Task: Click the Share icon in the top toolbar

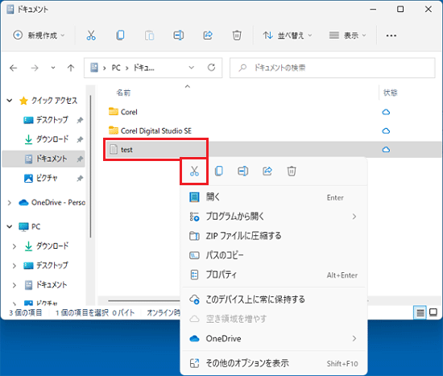Action: (208, 35)
